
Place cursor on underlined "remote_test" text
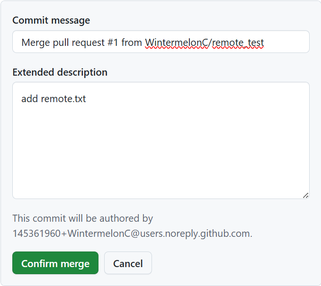coord(238,43)
